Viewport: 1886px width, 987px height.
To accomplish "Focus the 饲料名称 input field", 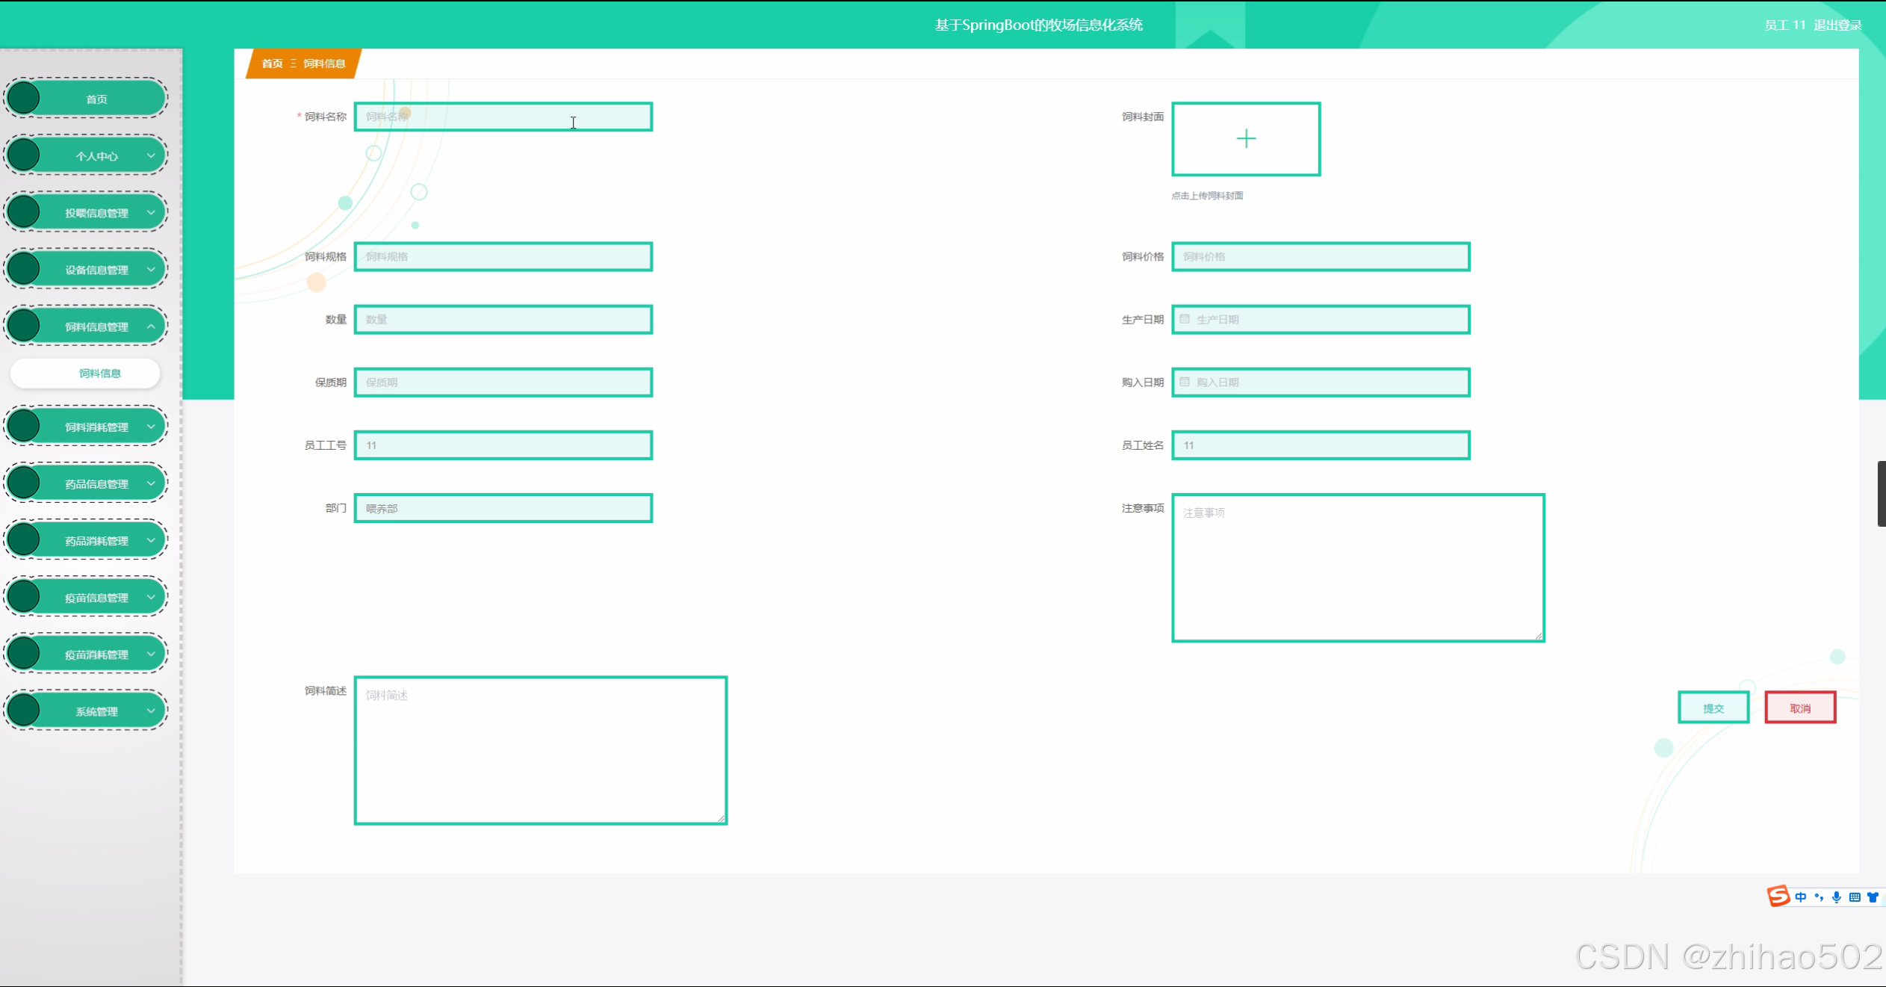I will click(x=503, y=117).
